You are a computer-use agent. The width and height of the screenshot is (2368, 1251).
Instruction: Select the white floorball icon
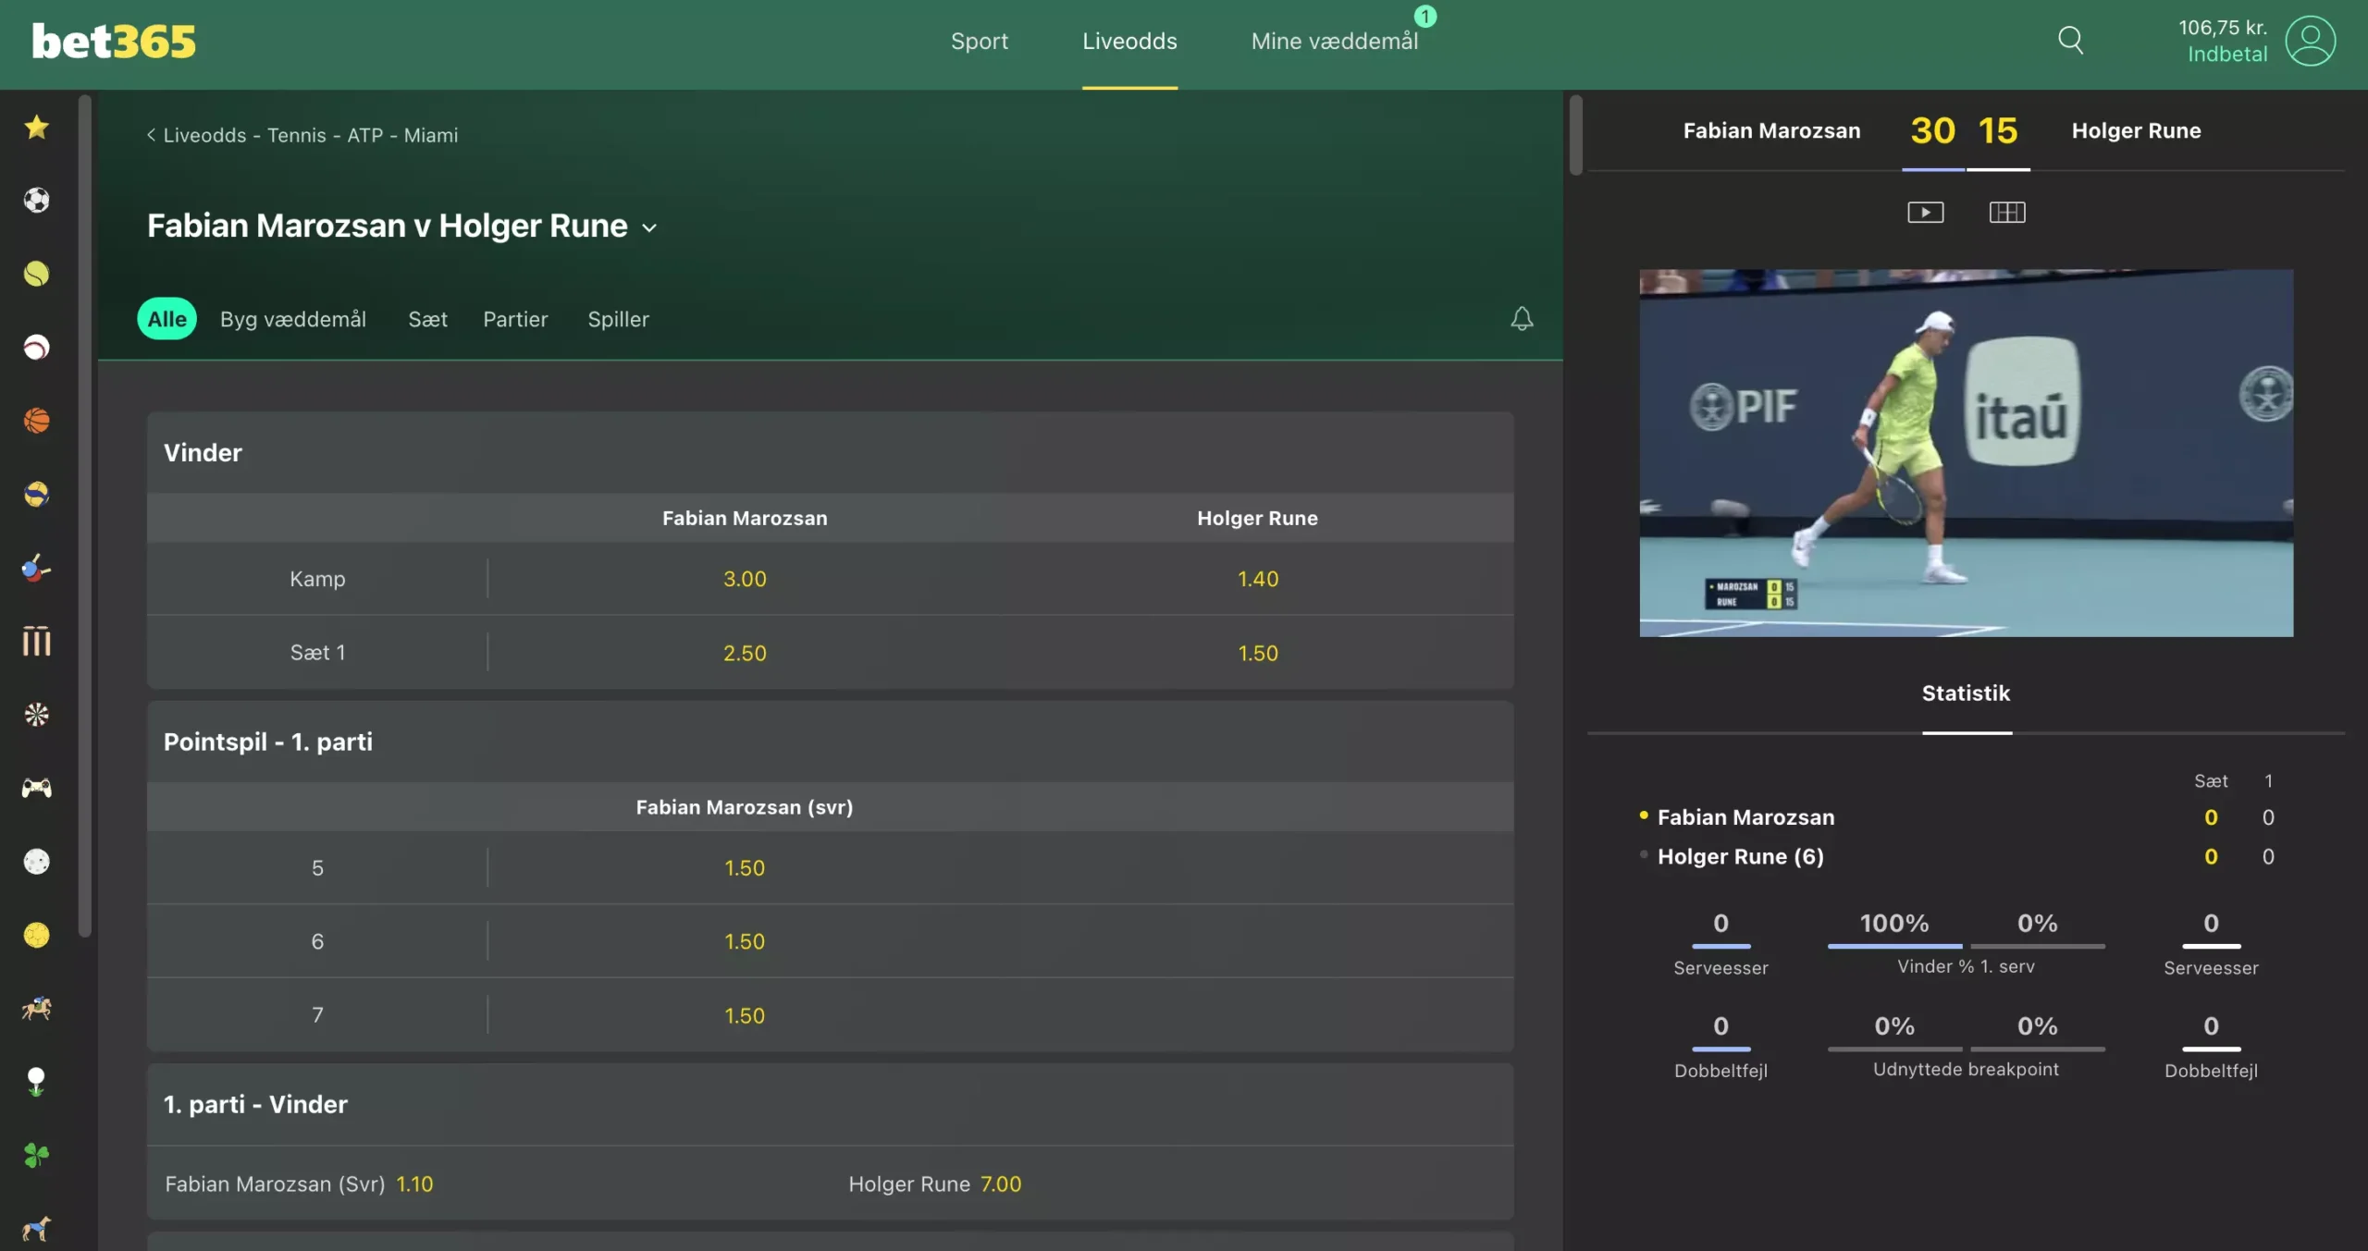click(37, 862)
